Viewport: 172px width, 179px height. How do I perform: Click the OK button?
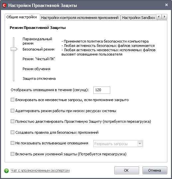coord(127,170)
